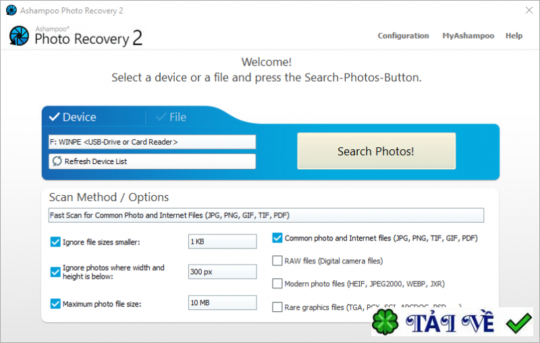Open the F: WINPE device dropdown
The image size is (540, 343).
pos(153,142)
